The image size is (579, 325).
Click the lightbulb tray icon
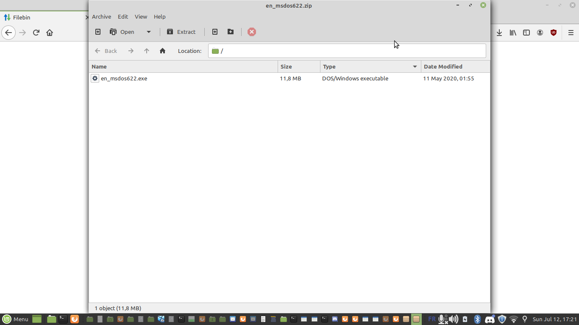[525, 319]
